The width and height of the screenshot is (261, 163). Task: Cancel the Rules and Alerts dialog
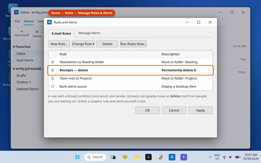coord(174,110)
